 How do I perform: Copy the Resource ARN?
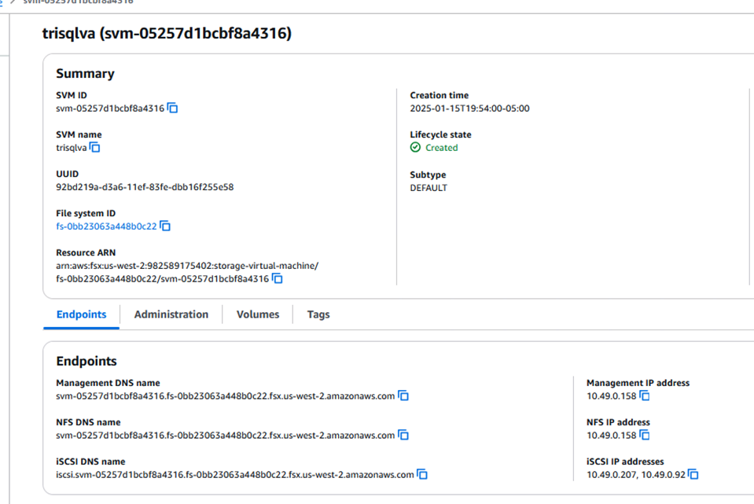pyautogui.click(x=278, y=279)
